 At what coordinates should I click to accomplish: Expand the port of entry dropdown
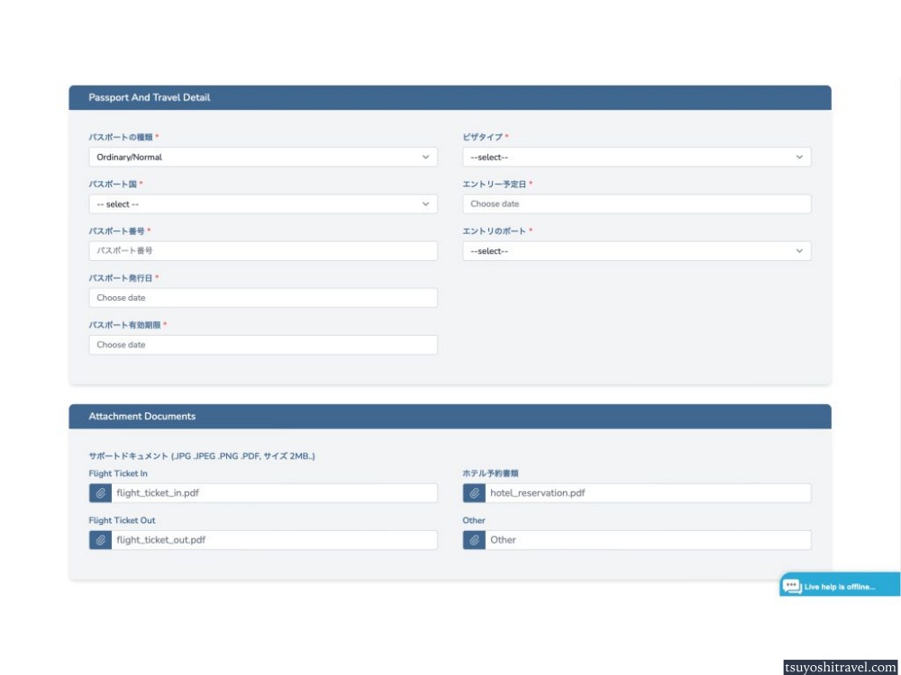636,251
